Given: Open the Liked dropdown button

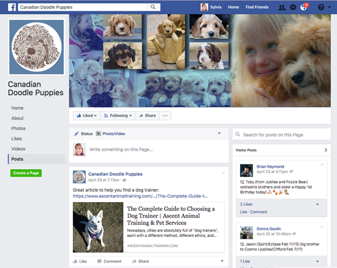Looking at the screenshot, I should 86,116.
